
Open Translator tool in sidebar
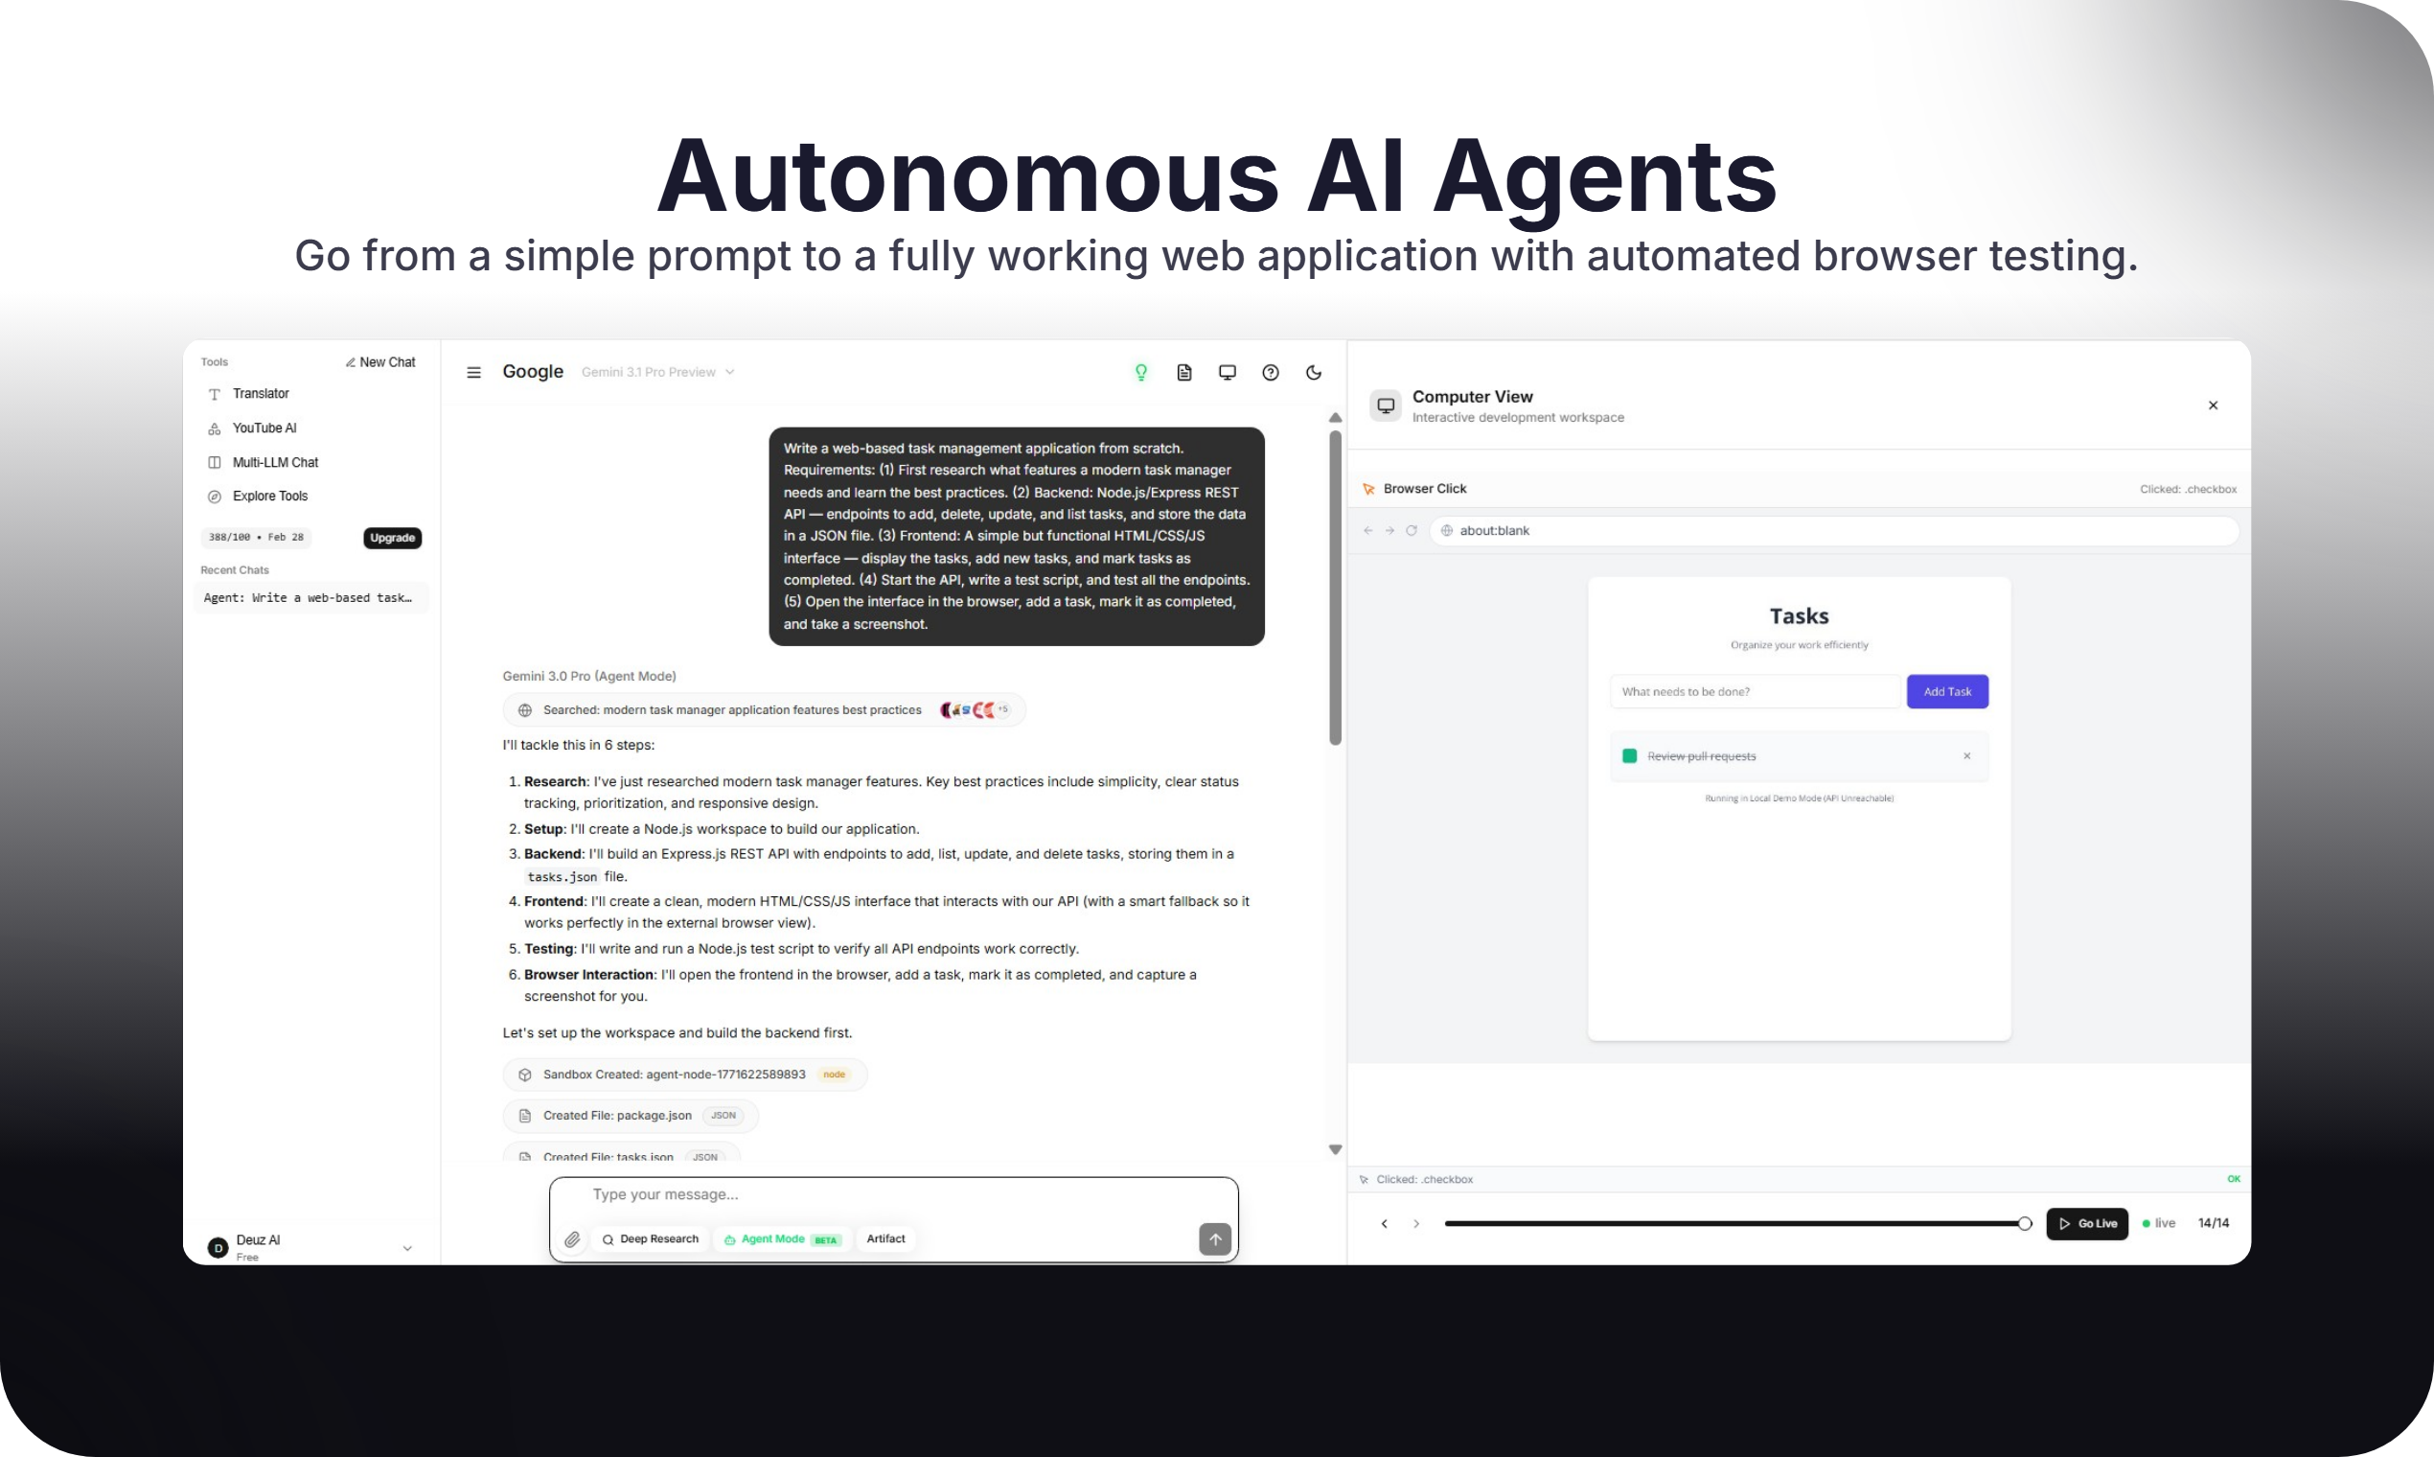(260, 394)
